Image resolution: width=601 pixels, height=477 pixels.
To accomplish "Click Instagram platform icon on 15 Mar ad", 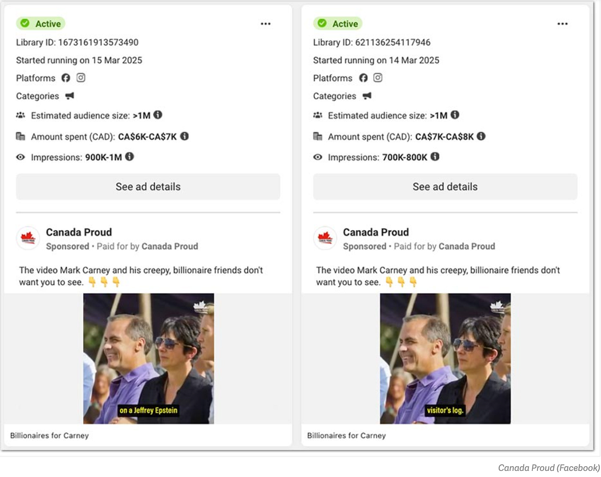I will pyautogui.click(x=81, y=78).
